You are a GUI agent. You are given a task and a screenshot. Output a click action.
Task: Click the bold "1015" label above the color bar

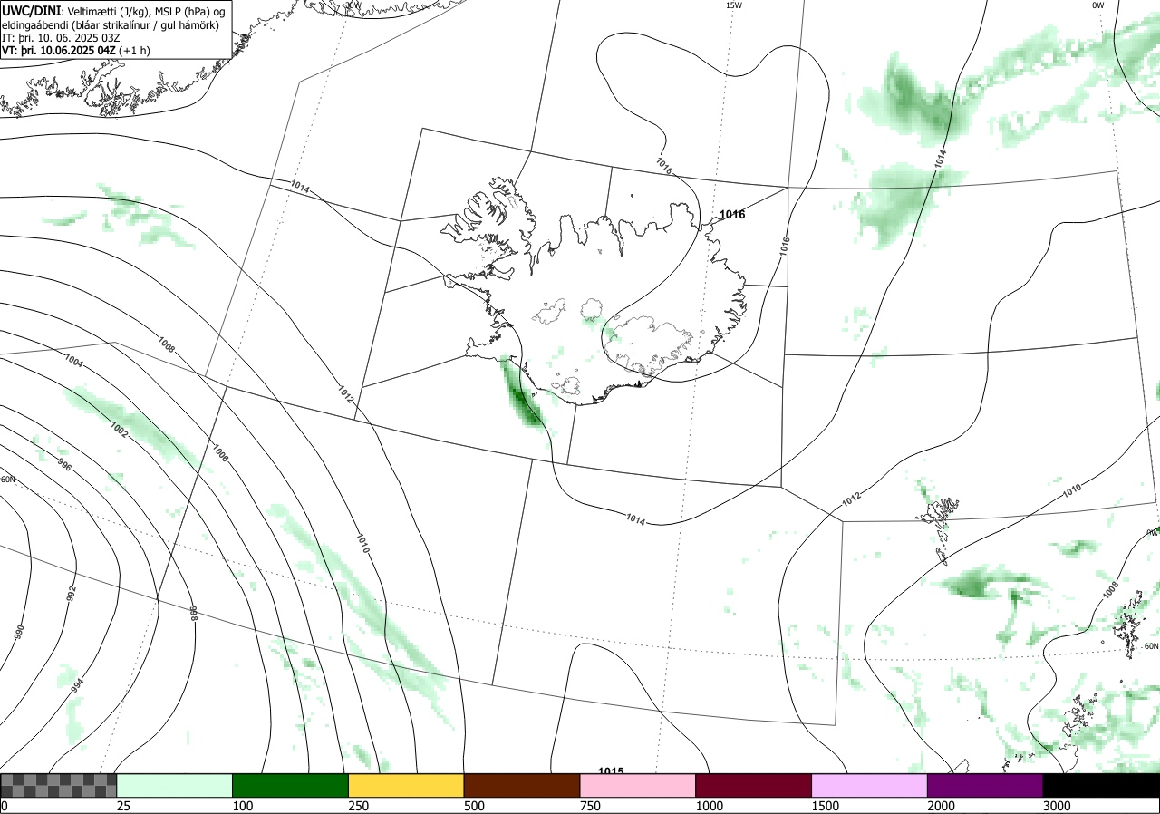tap(611, 772)
